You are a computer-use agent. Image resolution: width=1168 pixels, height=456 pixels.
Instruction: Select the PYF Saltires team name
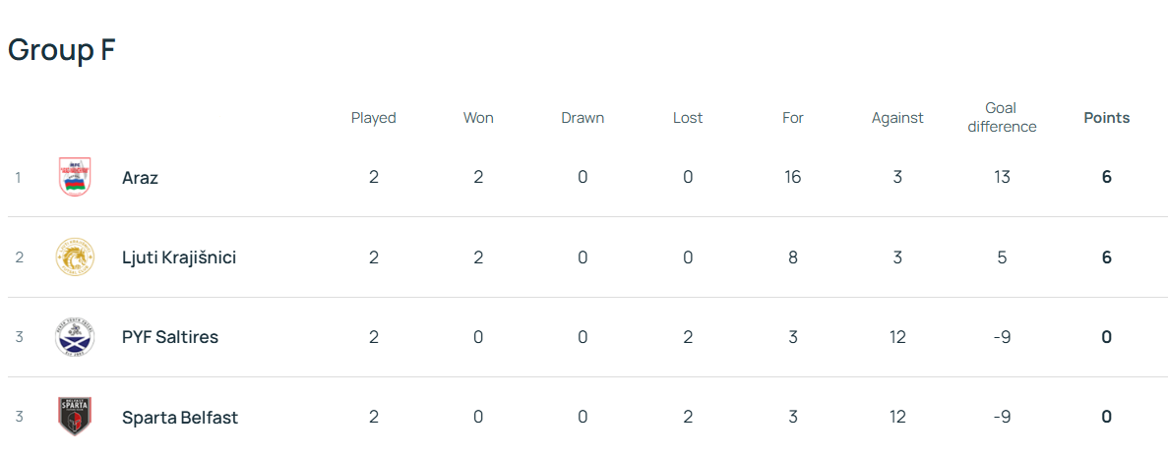(170, 337)
